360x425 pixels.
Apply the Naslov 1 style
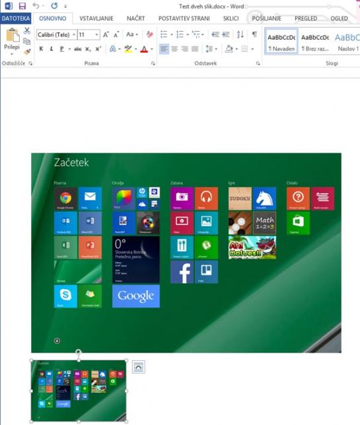click(x=347, y=42)
